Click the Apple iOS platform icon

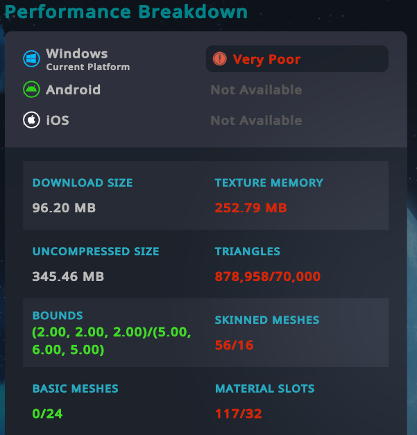point(31,120)
